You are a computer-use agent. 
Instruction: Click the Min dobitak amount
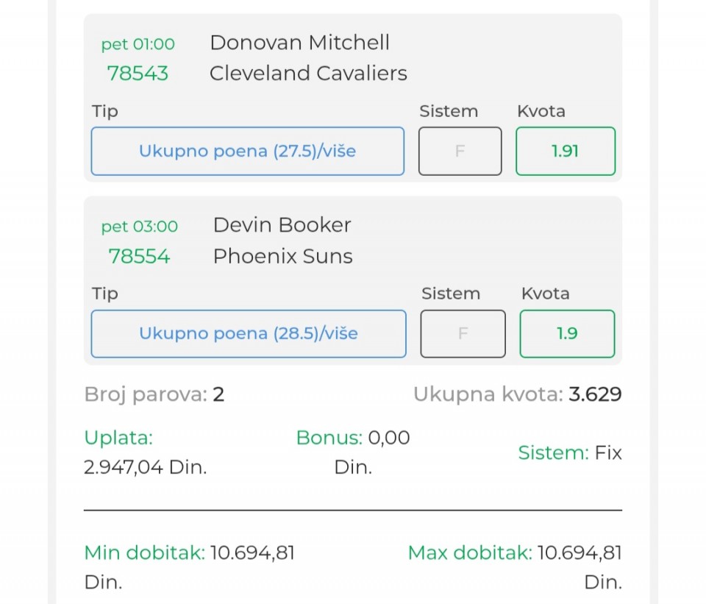pos(252,553)
